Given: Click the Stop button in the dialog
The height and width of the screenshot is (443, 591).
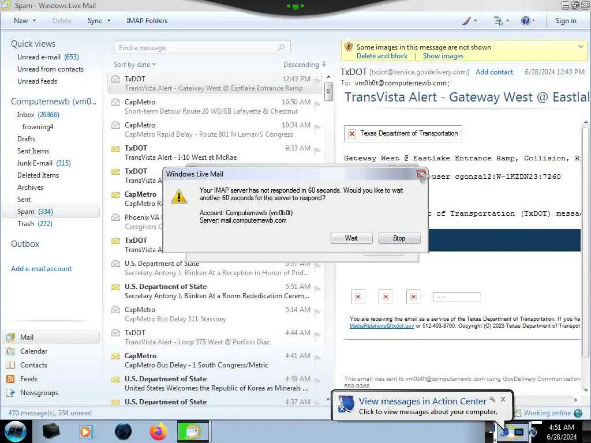Looking at the screenshot, I should [x=399, y=238].
